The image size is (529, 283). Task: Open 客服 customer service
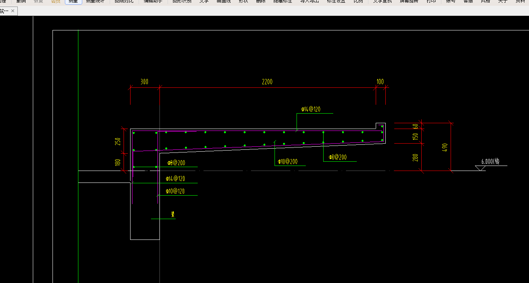point(468,1)
